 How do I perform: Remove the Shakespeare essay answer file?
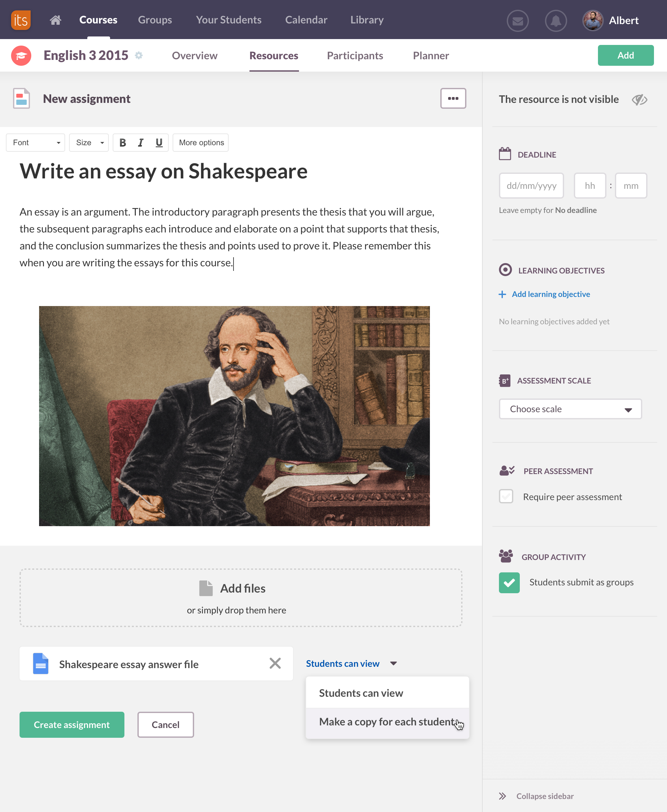click(275, 663)
